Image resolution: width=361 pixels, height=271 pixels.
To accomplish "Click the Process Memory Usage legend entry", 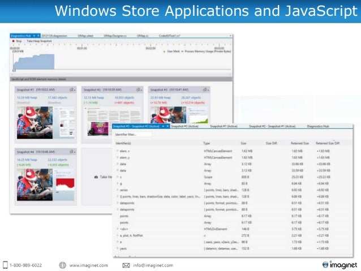I will 206,51.
